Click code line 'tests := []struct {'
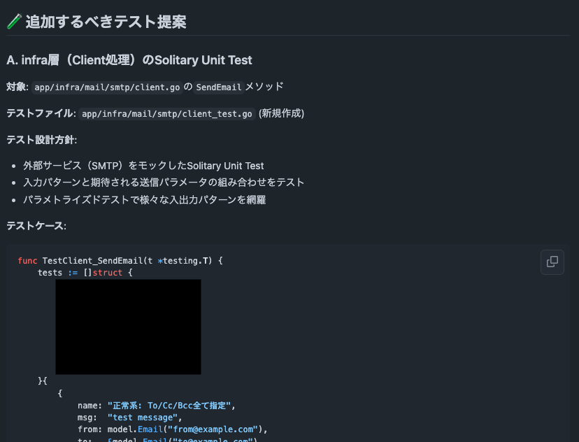 (x=85, y=273)
